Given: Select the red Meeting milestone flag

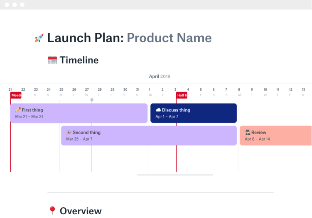Looking at the screenshot, I should coord(16,95).
